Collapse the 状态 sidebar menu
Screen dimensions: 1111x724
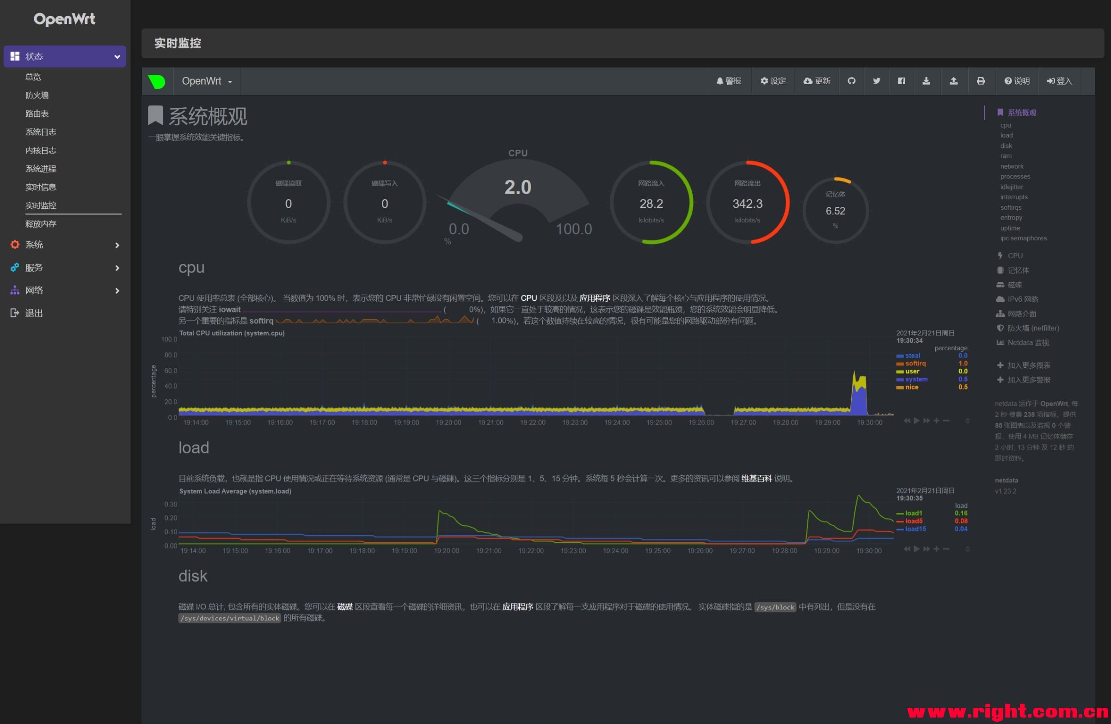[65, 56]
